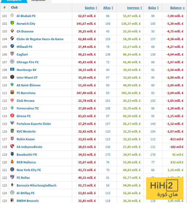
Task: Click Barcelona's 347,40 mill. € expenses
Action: [x=86, y=93]
